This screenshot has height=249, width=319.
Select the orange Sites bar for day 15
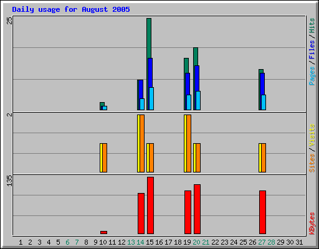[151, 157]
